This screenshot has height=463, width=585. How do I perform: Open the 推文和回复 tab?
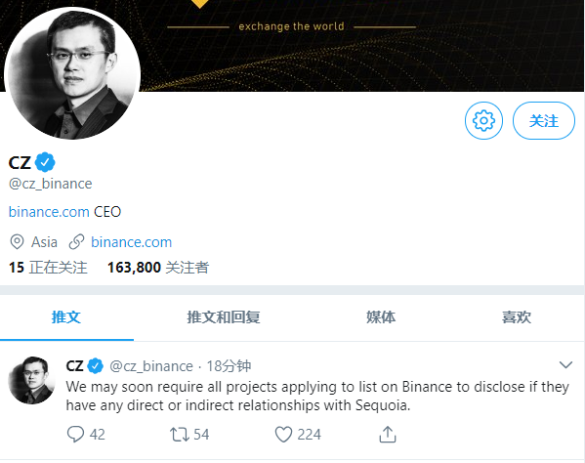[x=224, y=317]
